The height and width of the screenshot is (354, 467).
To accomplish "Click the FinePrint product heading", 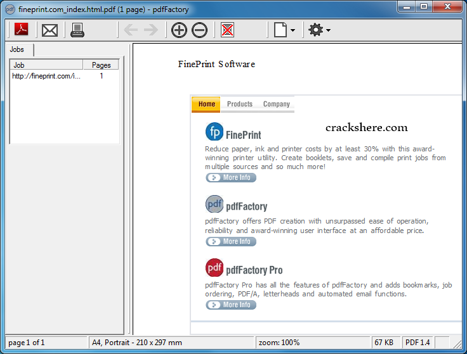I will point(243,135).
